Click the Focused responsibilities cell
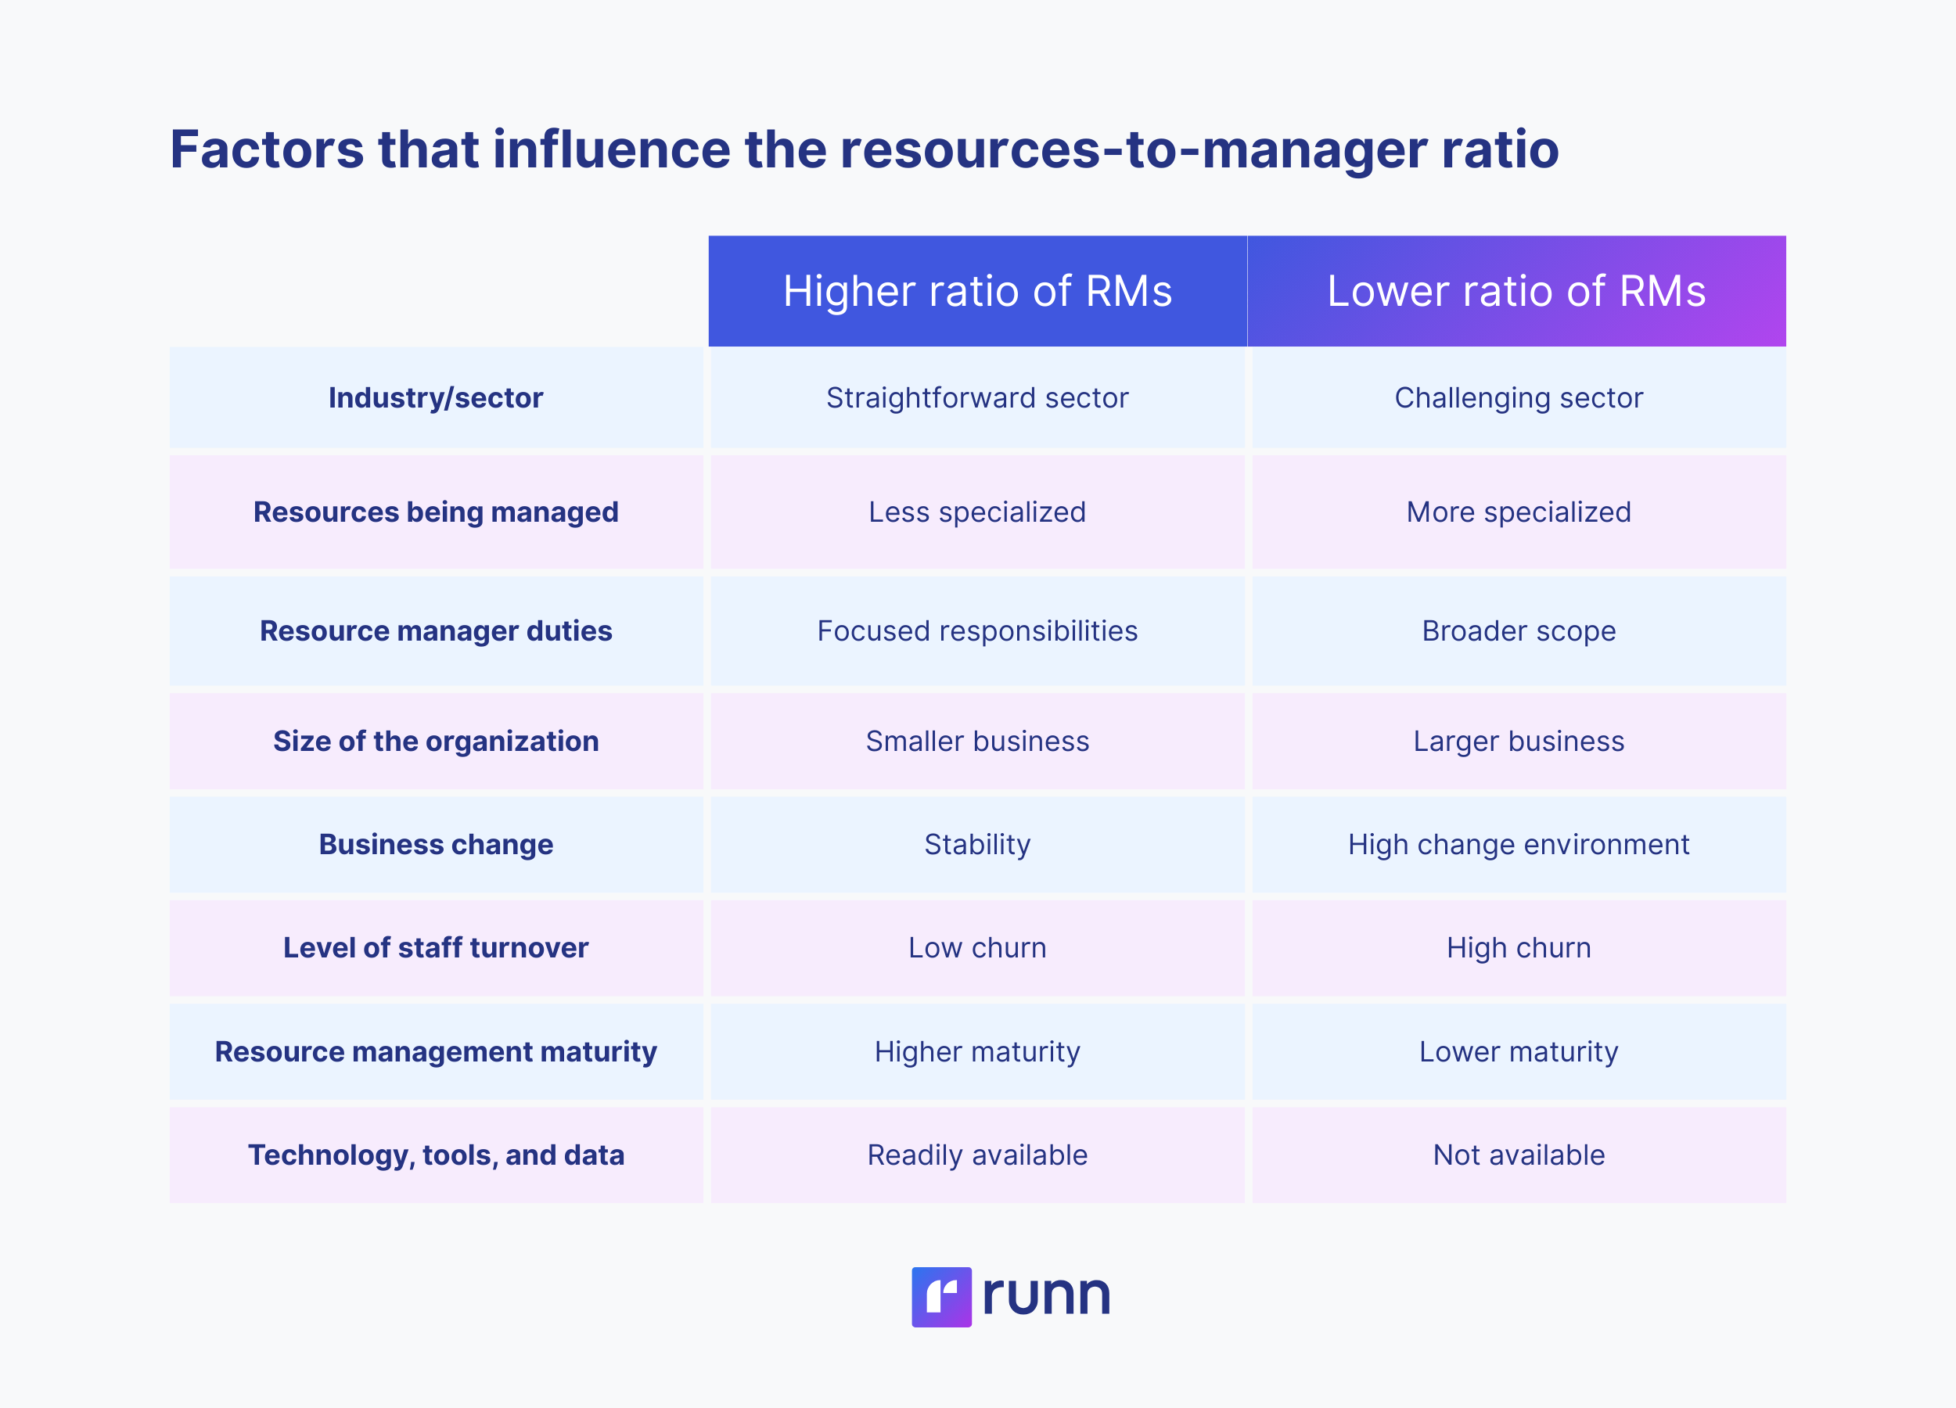 [x=977, y=631]
